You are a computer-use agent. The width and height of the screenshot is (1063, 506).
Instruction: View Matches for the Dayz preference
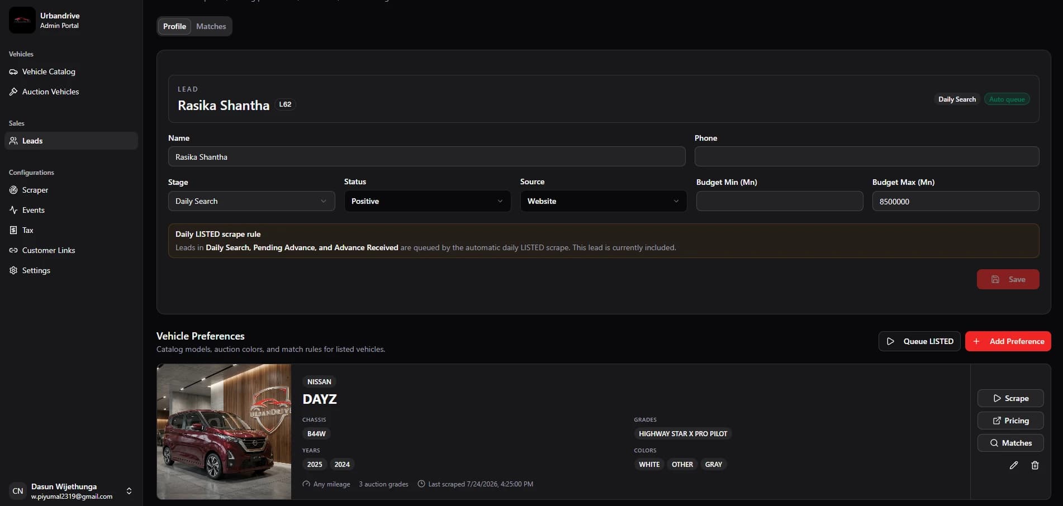1010,443
